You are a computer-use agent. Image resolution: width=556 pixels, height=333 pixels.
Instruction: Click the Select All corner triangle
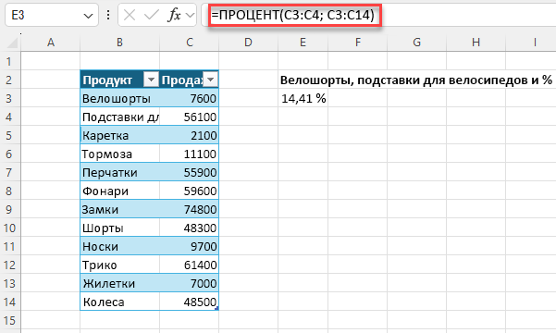[x=12, y=43]
